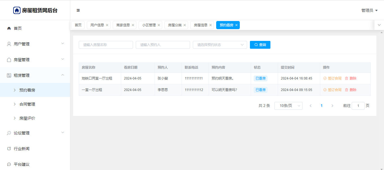Close the 房屋信息 tab with its X icon
Viewport: 384px width, 170px height.
click(x=211, y=25)
